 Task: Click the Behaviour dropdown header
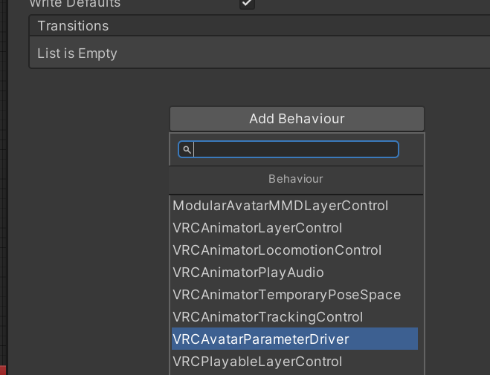click(296, 179)
